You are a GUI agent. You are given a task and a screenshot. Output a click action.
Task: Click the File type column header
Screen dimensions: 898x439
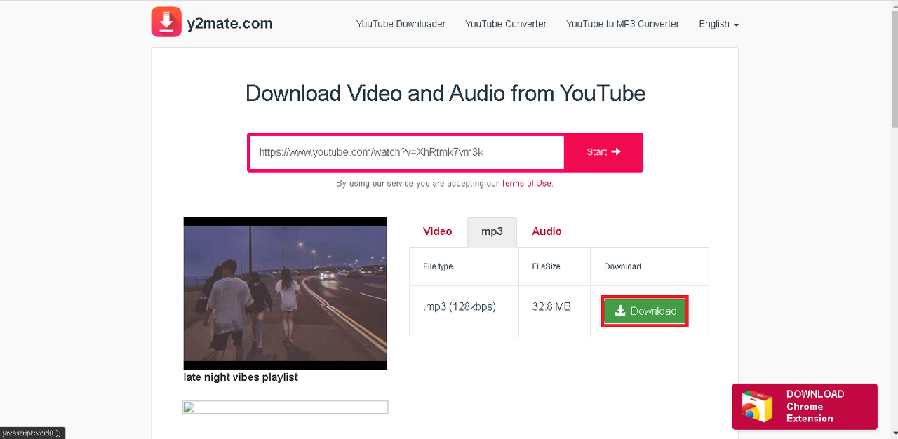[x=438, y=266]
